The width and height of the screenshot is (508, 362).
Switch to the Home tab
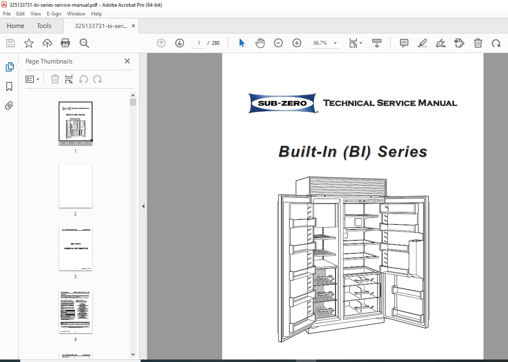point(15,25)
